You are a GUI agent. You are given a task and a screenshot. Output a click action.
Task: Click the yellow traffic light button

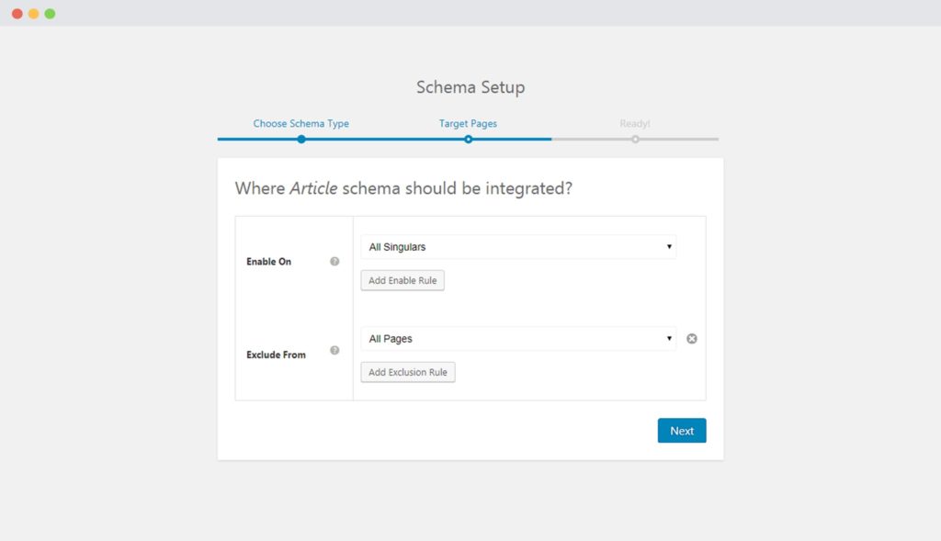point(34,13)
